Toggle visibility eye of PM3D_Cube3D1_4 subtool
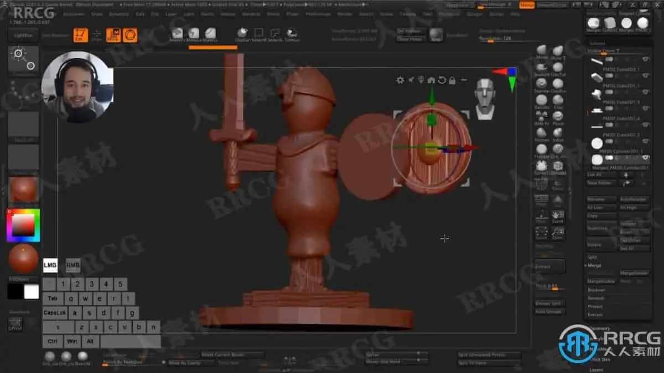The image size is (664, 373). 645,108
